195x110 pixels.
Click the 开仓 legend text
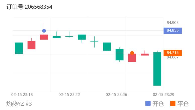(x=158, y=104)
